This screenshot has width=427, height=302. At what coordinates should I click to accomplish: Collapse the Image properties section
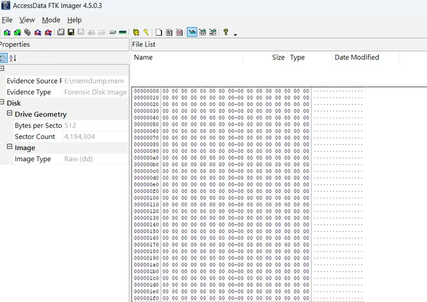(10, 148)
